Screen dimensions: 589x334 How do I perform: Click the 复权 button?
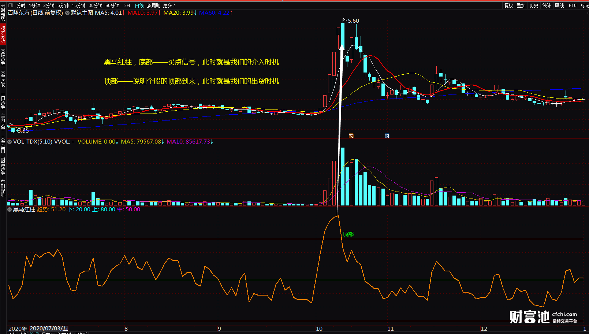(x=509, y=5)
